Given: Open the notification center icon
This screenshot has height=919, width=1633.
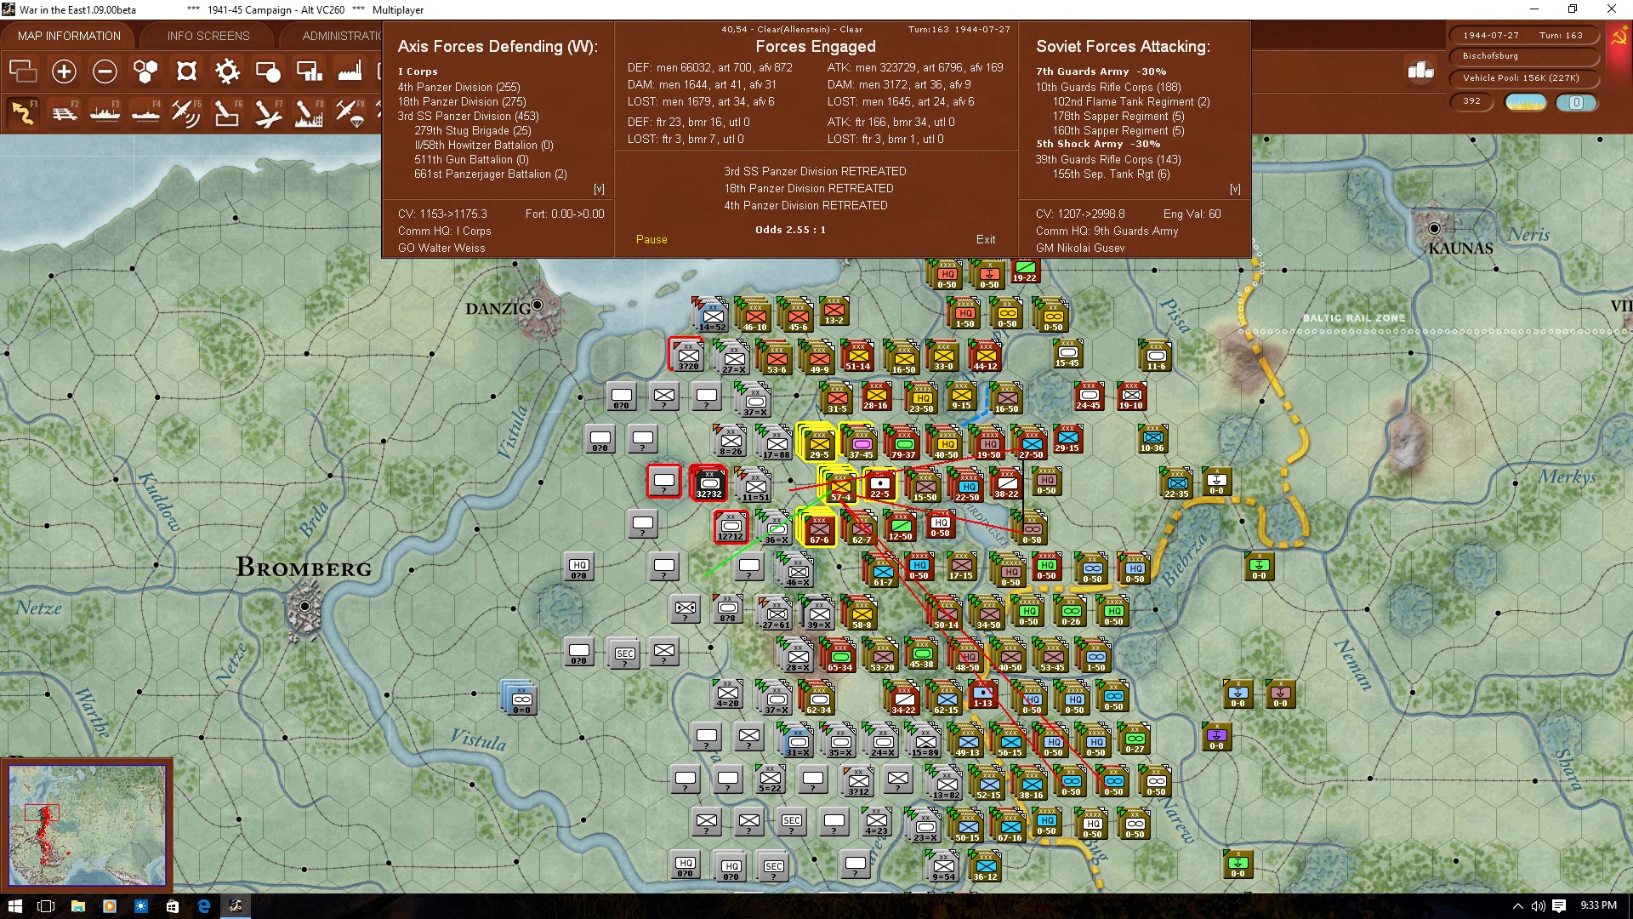Looking at the screenshot, I should click(1559, 906).
